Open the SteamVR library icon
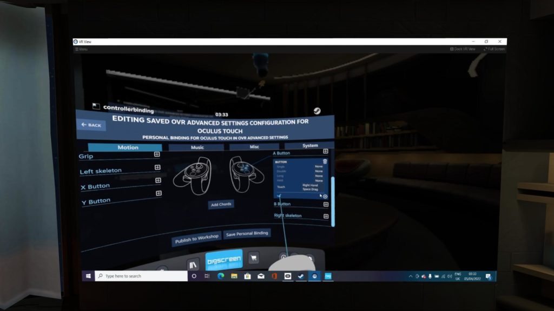The width and height of the screenshot is (554, 311). 193,265
